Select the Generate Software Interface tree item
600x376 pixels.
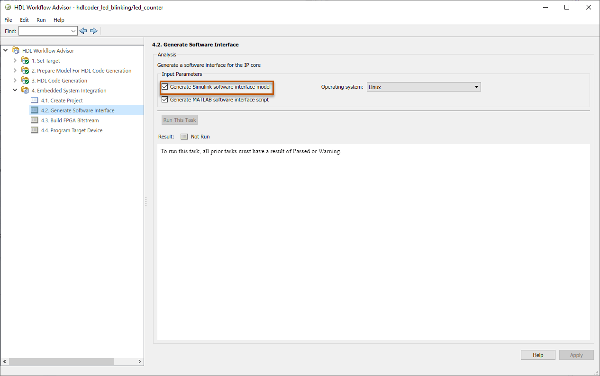tap(78, 110)
